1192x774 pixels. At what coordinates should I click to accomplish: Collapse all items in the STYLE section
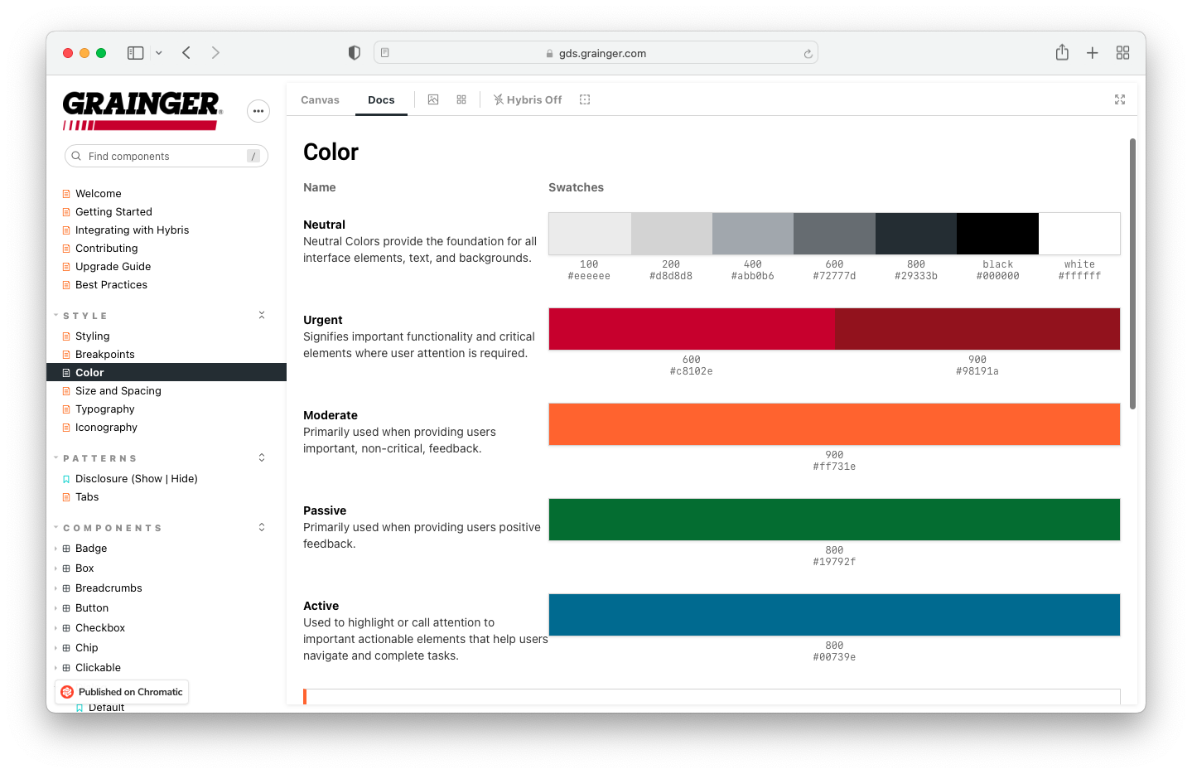point(262,315)
